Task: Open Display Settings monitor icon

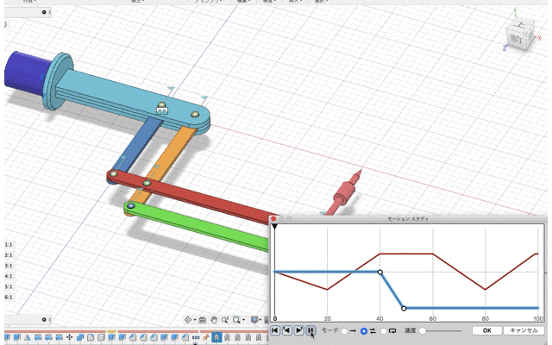Action: [x=254, y=320]
